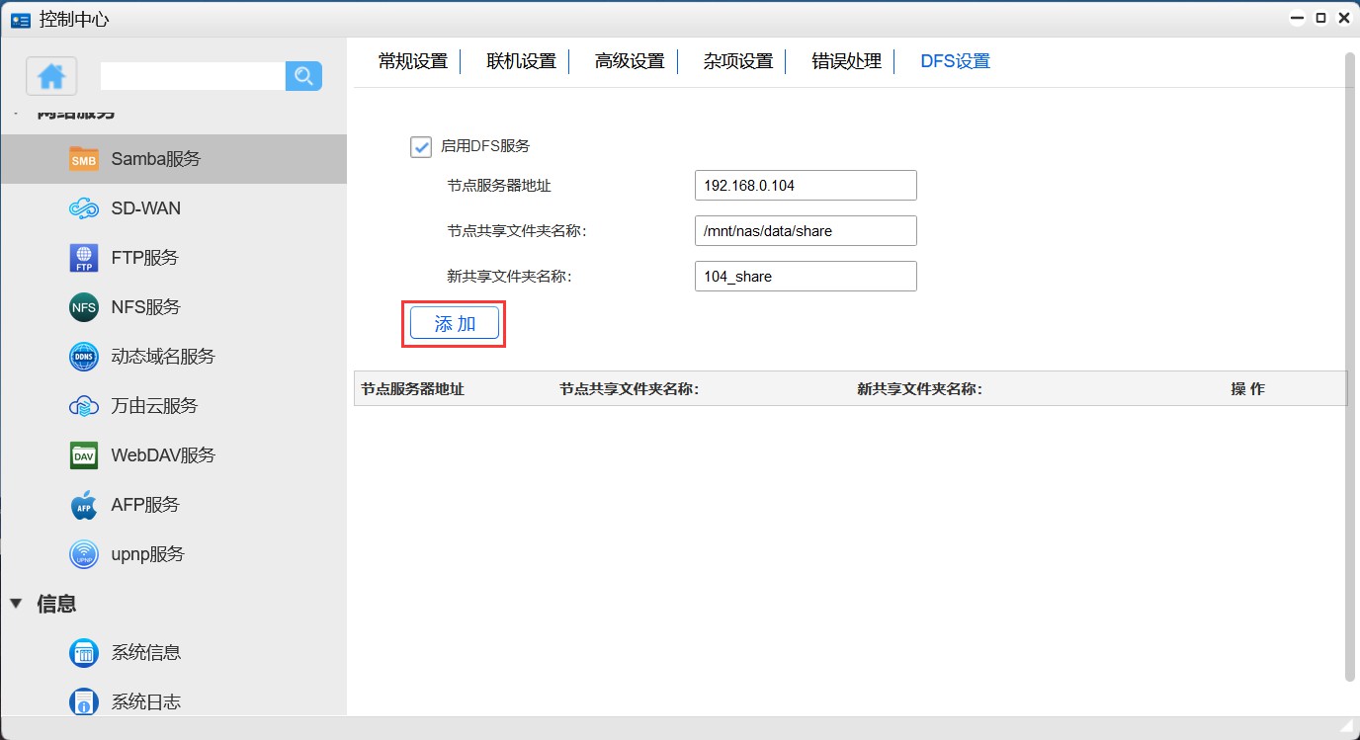Screen dimensions: 1360x740
Task: Open 系统信息 in the sidebar
Action: tap(145, 653)
